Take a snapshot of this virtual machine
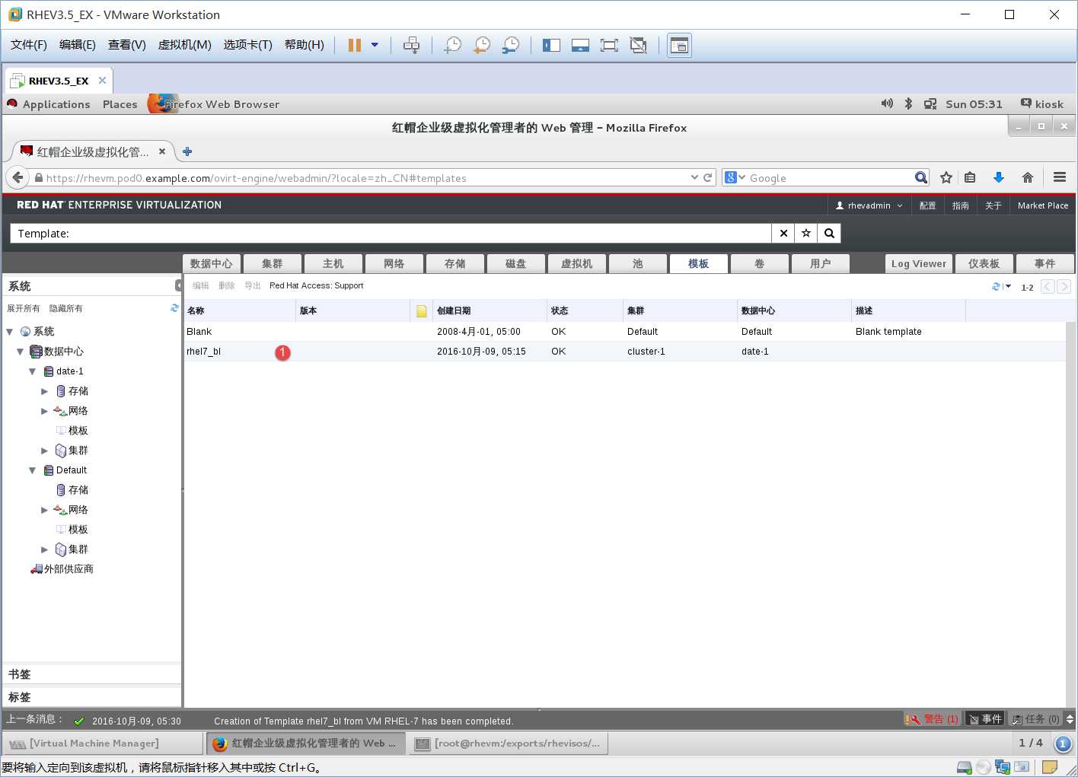The height and width of the screenshot is (777, 1078). [453, 45]
